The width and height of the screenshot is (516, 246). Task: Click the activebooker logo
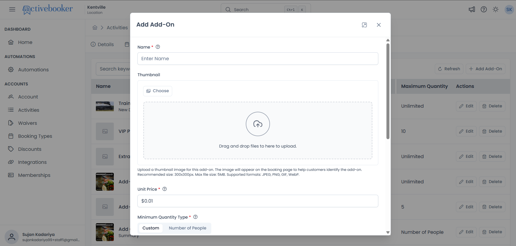point(48,9)
